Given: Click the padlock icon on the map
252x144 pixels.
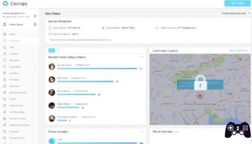Looking at the screenshot, I should coord(200,83).
